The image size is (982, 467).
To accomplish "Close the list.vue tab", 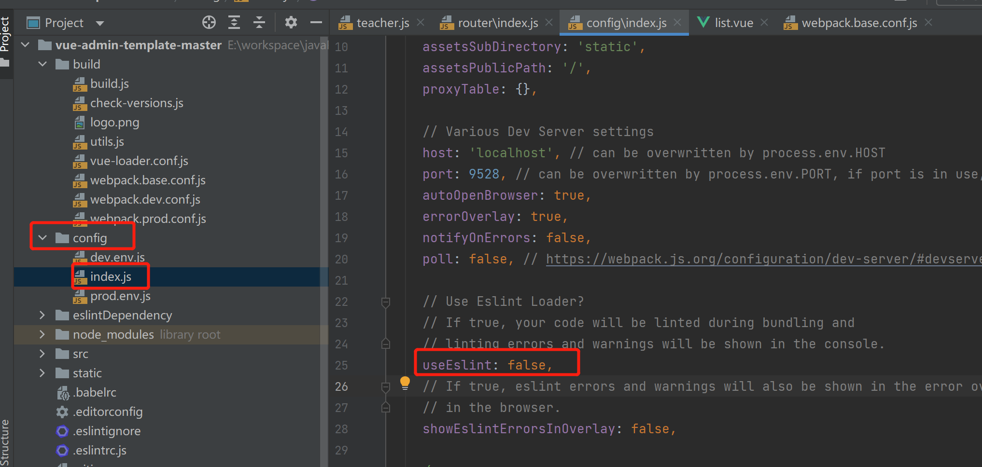I will pyautogui.click(x=764, y=22).
